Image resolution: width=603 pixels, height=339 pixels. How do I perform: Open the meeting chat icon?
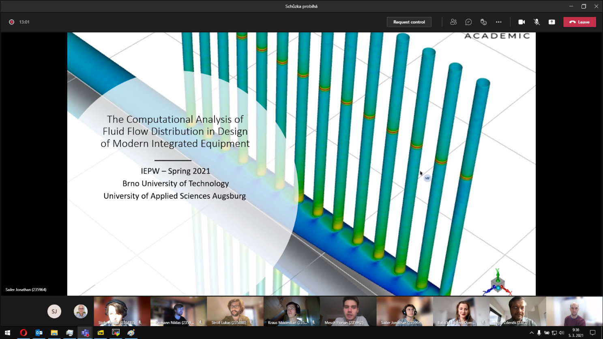click(x=468, y=22)
